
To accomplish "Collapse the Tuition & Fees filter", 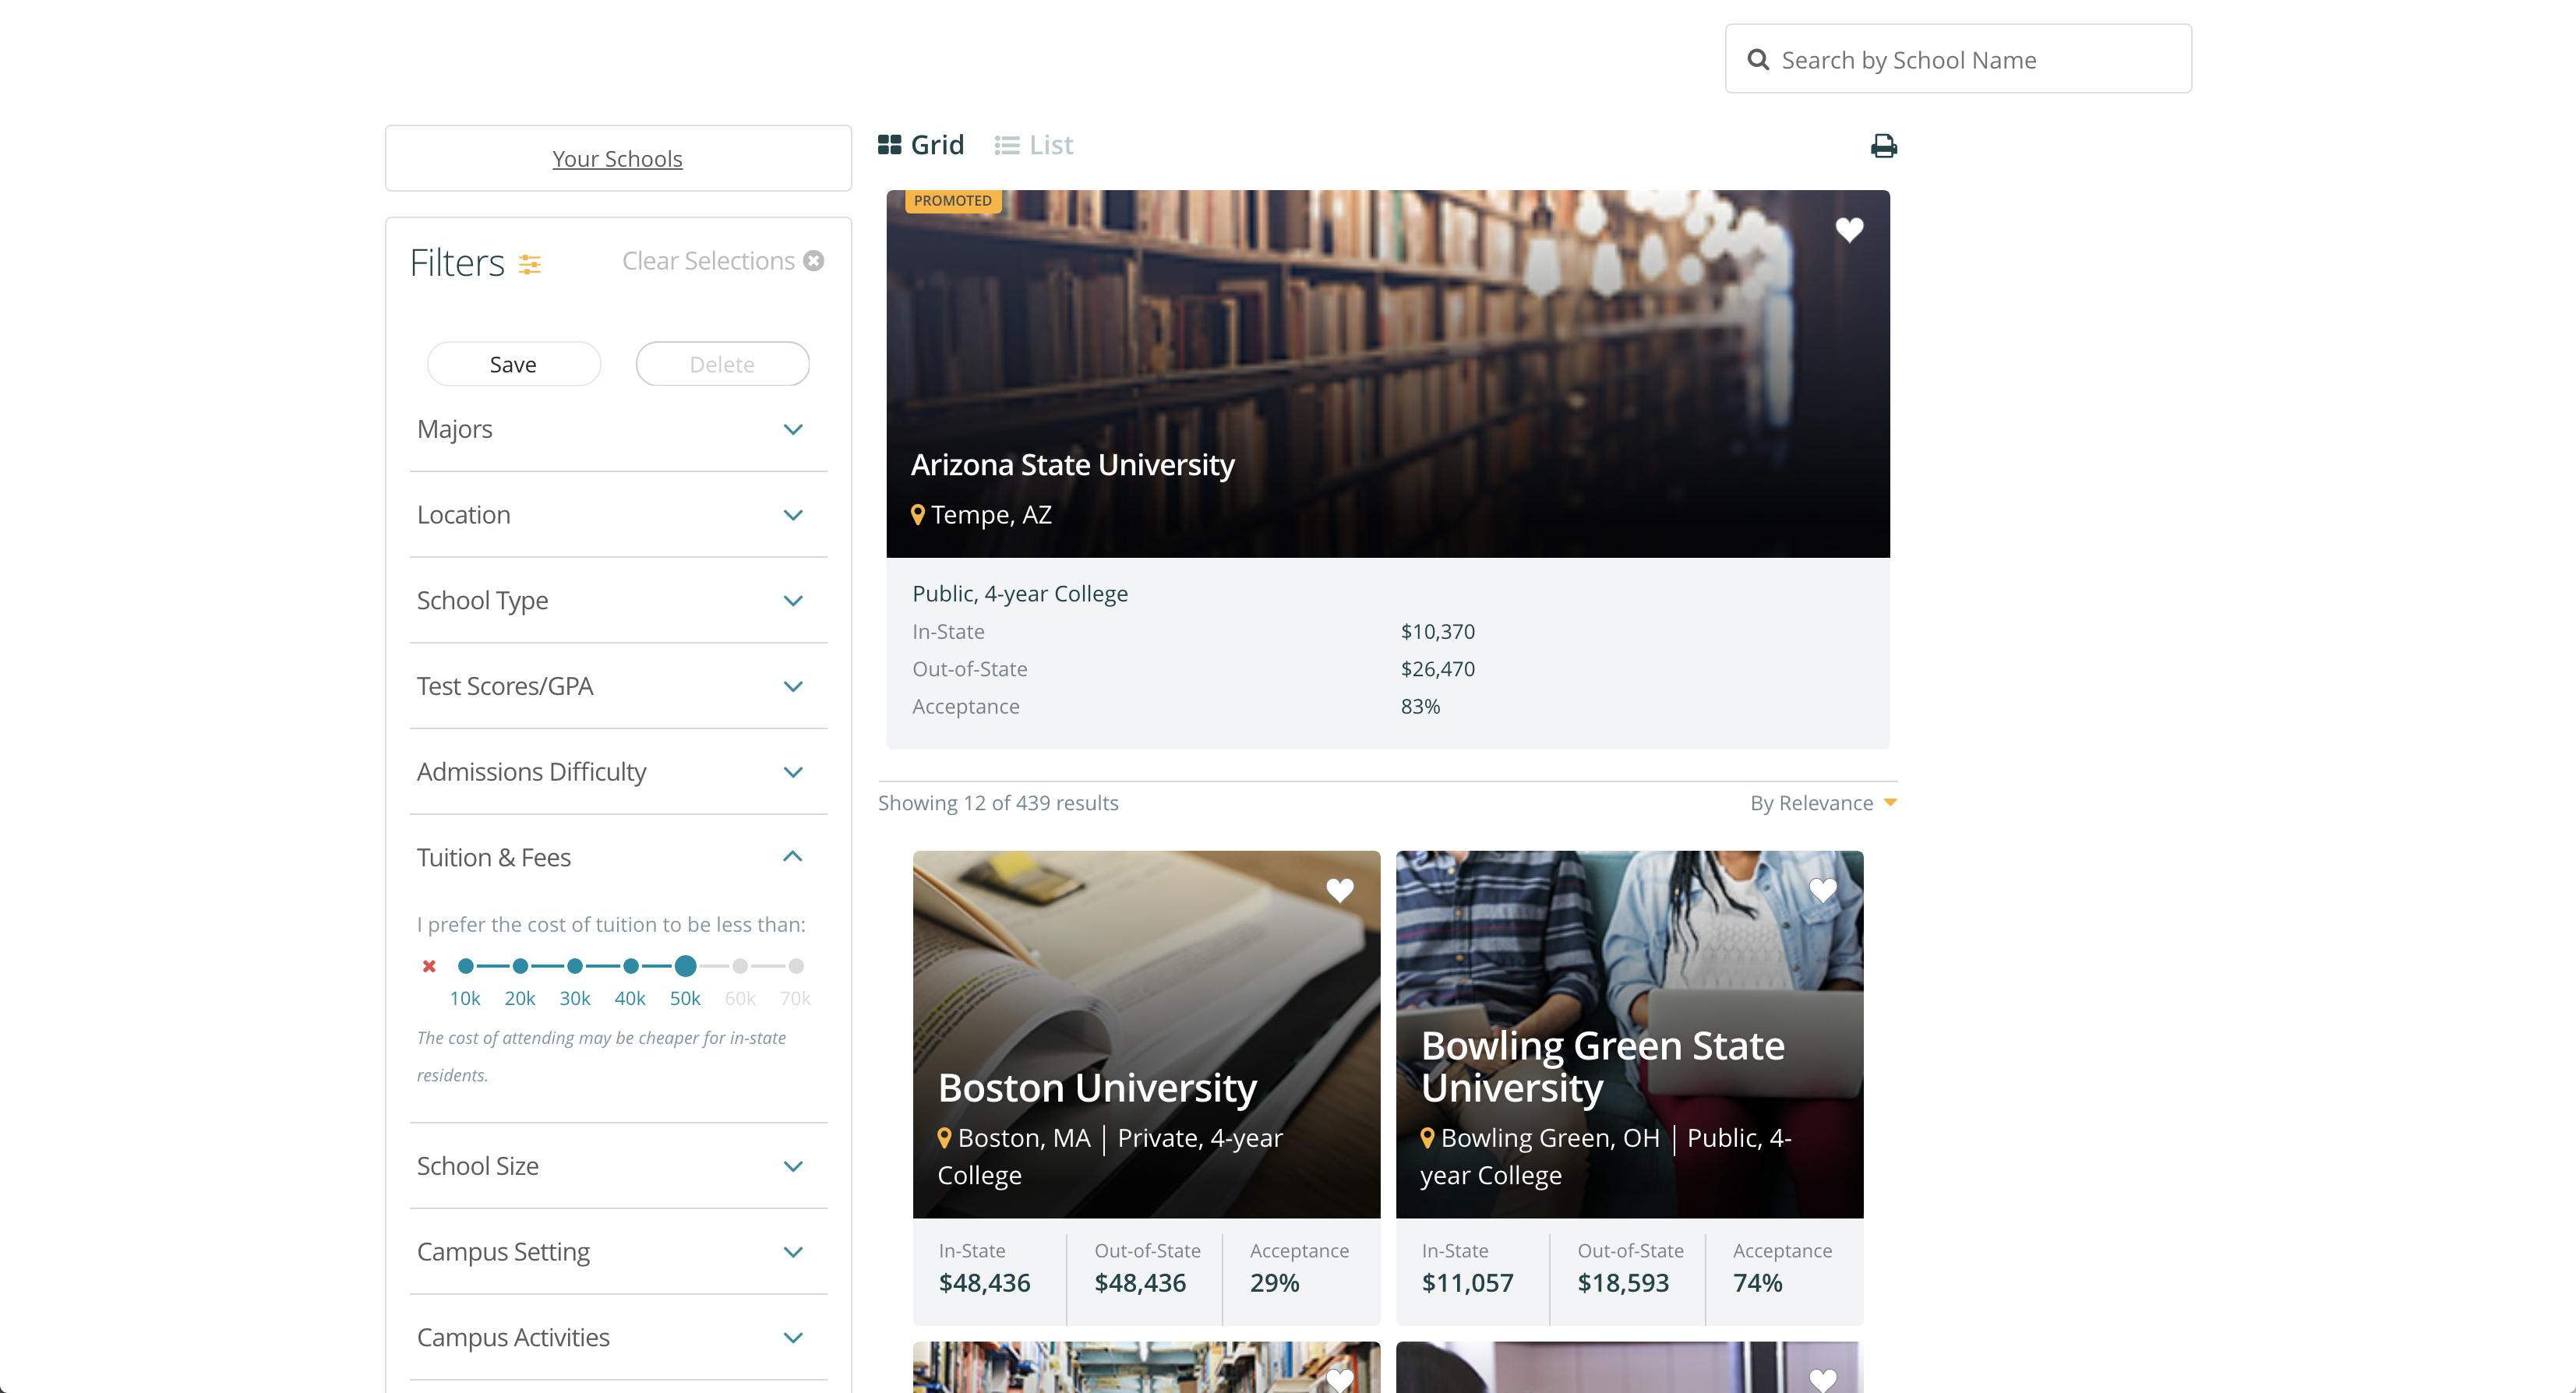I will click(618, 857).
